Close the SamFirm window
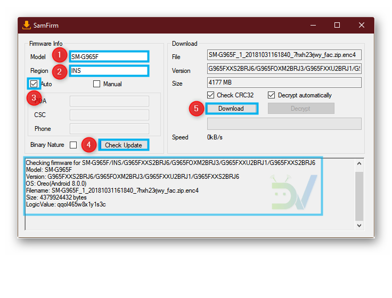 (362, 25)
